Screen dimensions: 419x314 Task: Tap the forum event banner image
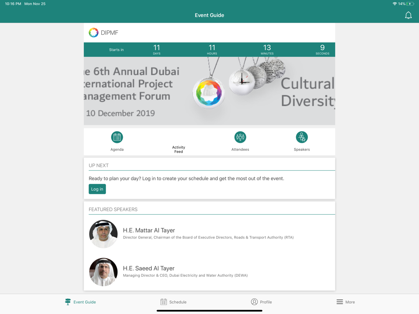pyautogui.click(x=209, y=91)
